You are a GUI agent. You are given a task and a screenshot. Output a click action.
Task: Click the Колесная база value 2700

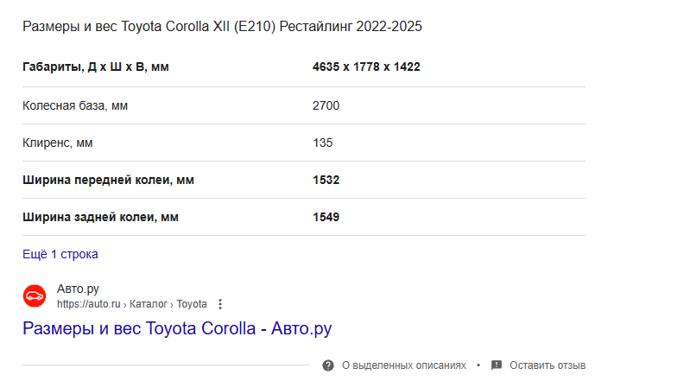coord(326,105)
